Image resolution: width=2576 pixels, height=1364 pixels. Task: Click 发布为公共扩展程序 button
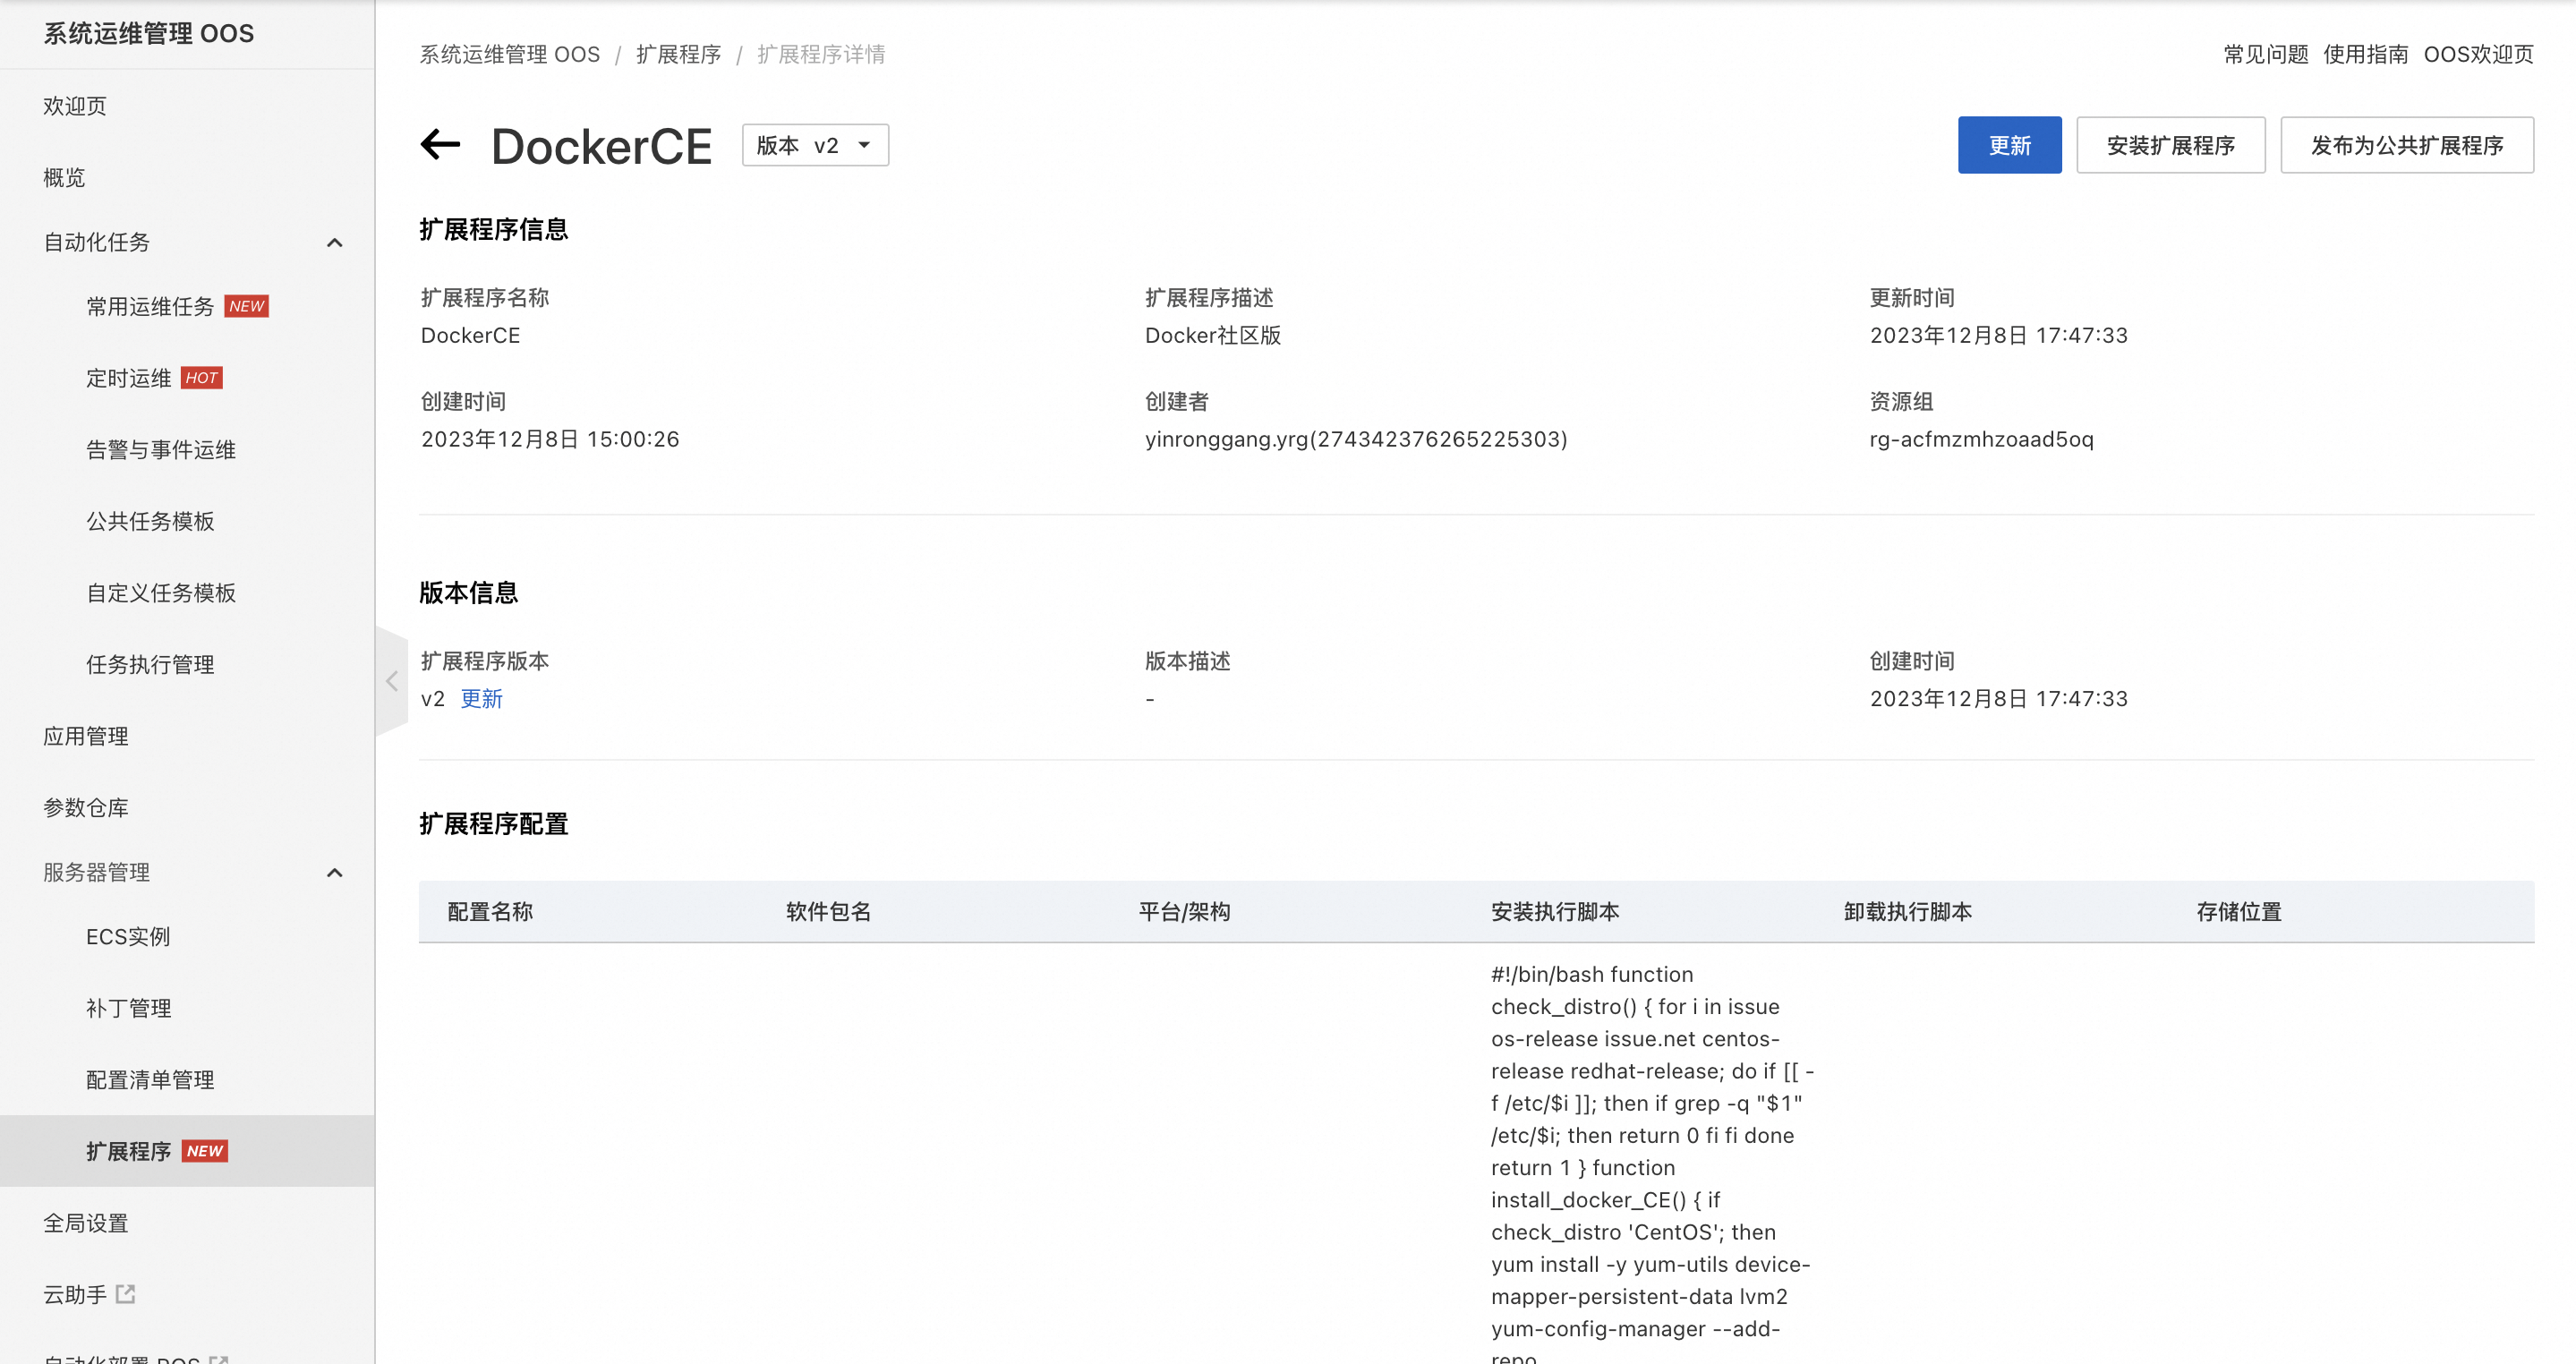click(2406, 145)
